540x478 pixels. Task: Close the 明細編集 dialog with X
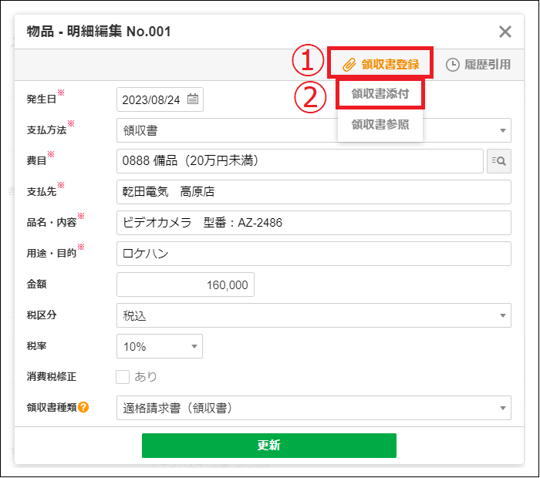(505, 32)
